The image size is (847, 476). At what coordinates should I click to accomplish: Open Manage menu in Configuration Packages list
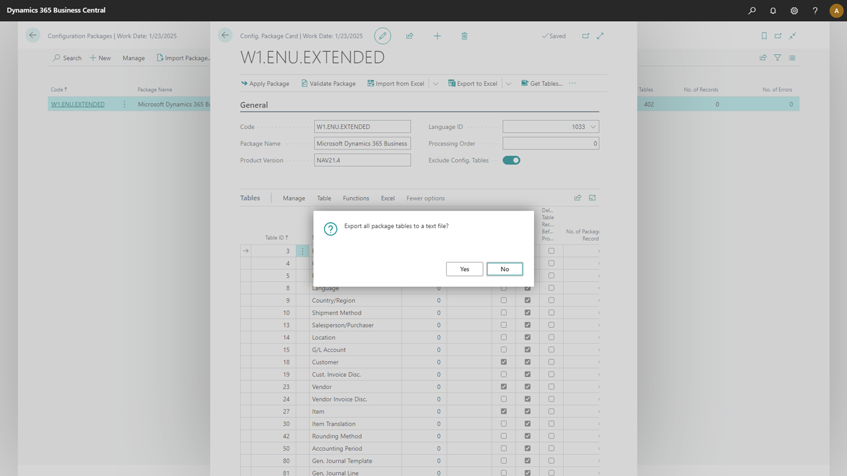pyautogui.click(x=134, y=58)
